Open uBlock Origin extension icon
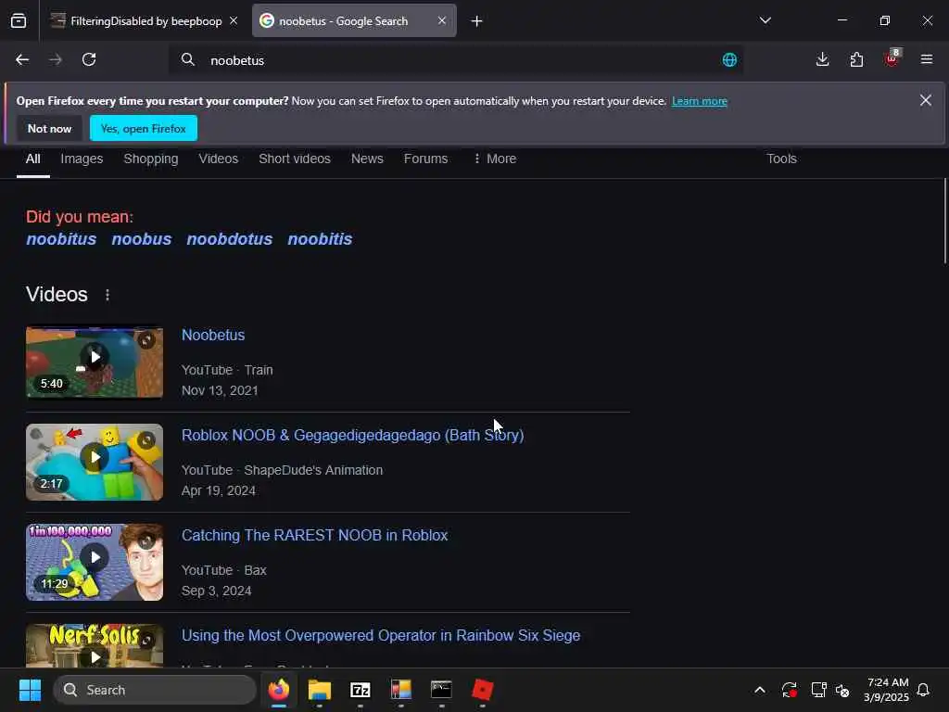The height and width of the screenshot is (712, 949). point(892,58)
